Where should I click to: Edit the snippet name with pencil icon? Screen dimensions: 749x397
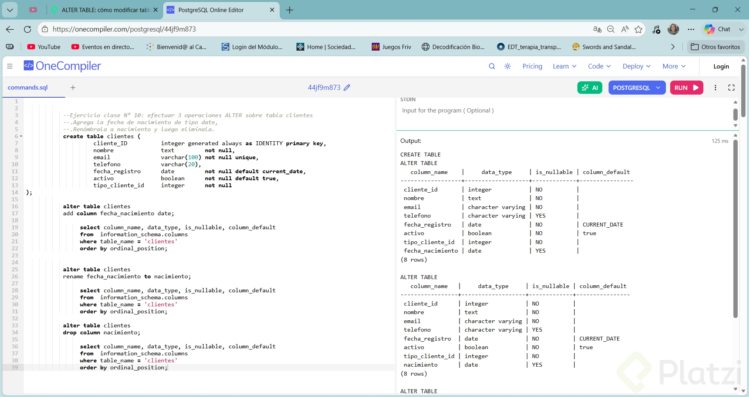pyautogui.click(x=347, y=88)
